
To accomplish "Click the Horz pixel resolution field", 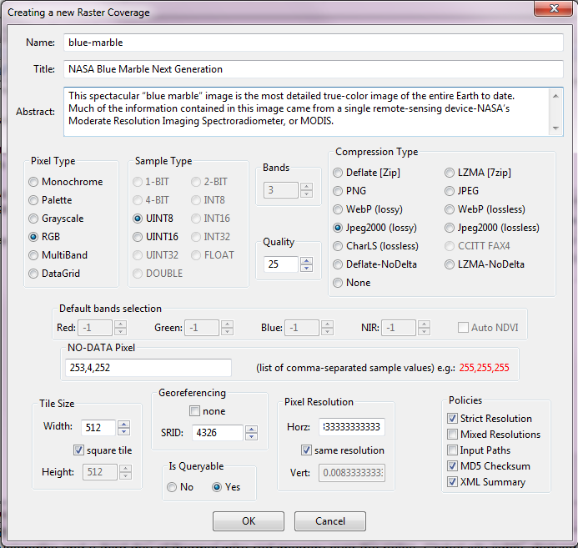I will 352,427.
